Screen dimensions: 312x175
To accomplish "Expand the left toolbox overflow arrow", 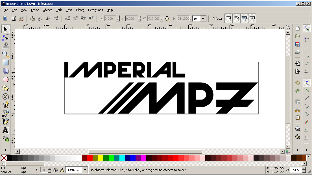I will pos(6,150).
